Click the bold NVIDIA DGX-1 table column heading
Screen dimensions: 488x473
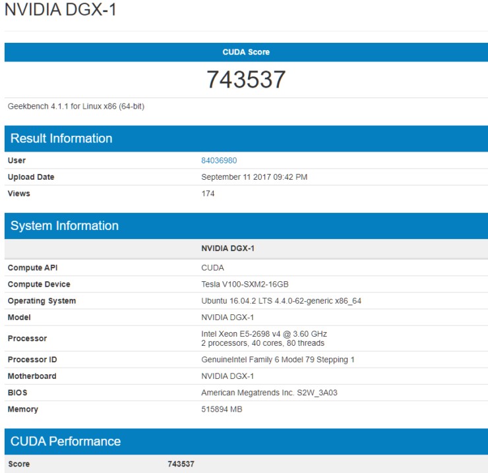point(228,248)
